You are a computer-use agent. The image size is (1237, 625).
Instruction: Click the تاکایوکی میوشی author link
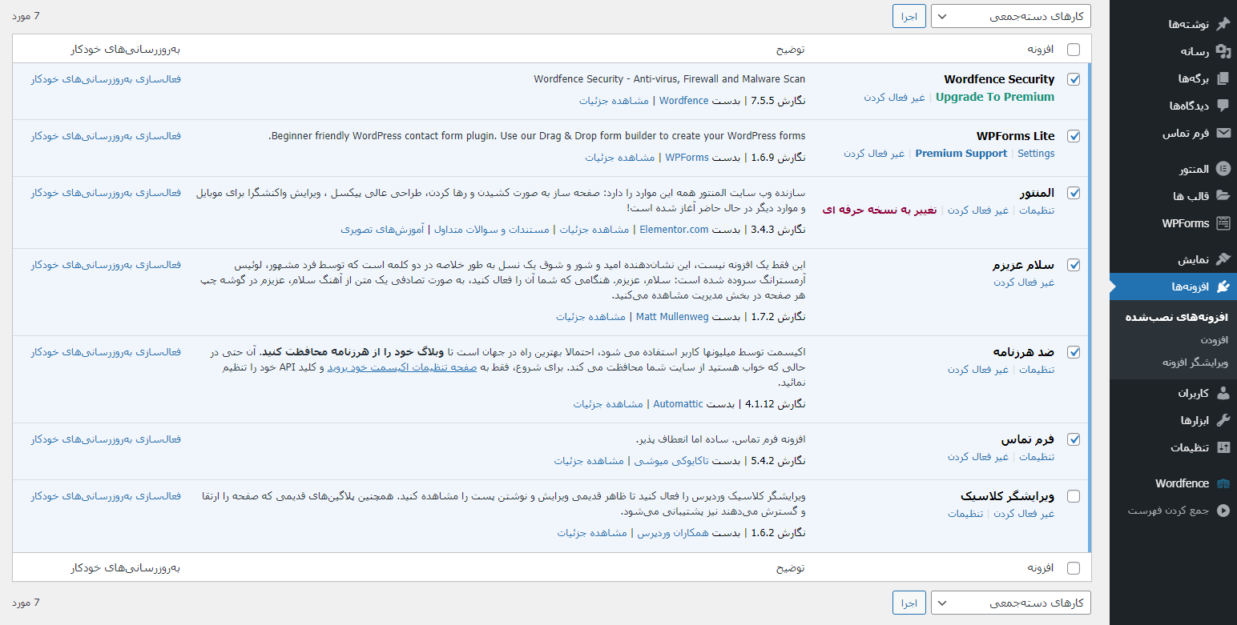[x=671, y=461]
